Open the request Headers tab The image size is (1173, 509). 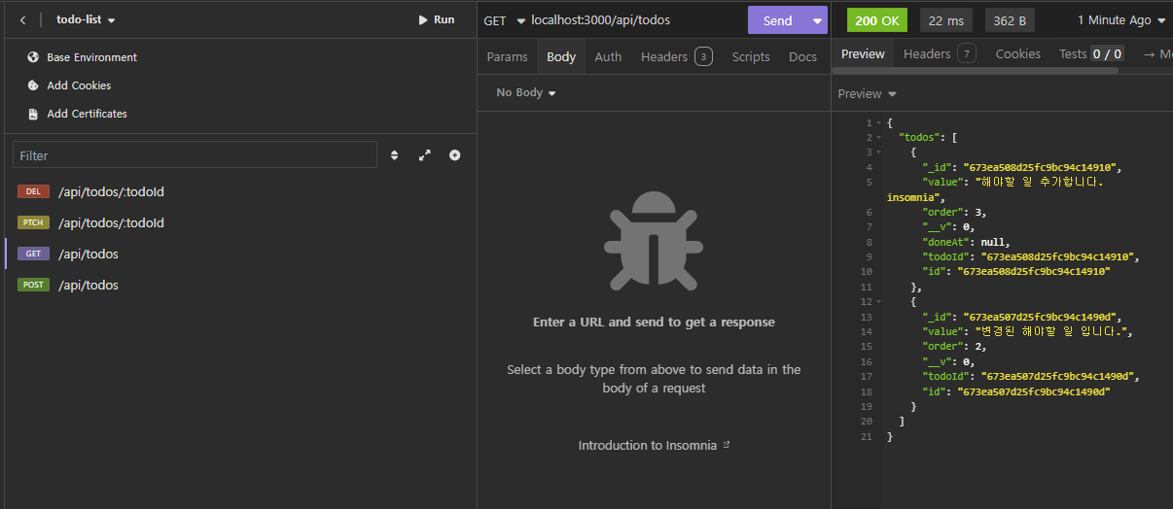point(676,56)
